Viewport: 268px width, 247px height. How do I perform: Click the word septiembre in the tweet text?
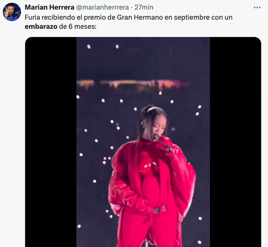192,17
